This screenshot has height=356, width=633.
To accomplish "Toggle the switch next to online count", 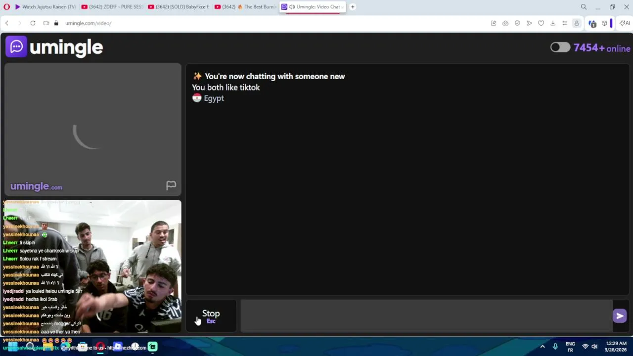I will click(x=560, y=47).
